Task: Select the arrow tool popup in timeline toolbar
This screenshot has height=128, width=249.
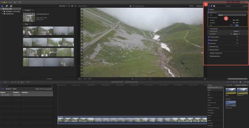Action: click(x=28, y=82)
